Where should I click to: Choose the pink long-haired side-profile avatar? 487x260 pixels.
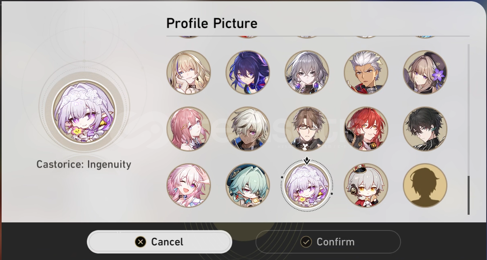click(189, 129)
